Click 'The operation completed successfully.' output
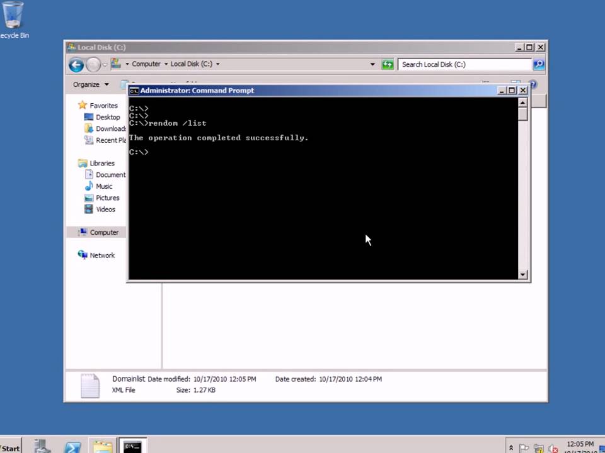This screenshot has width=605, height=453. [219, 138]
